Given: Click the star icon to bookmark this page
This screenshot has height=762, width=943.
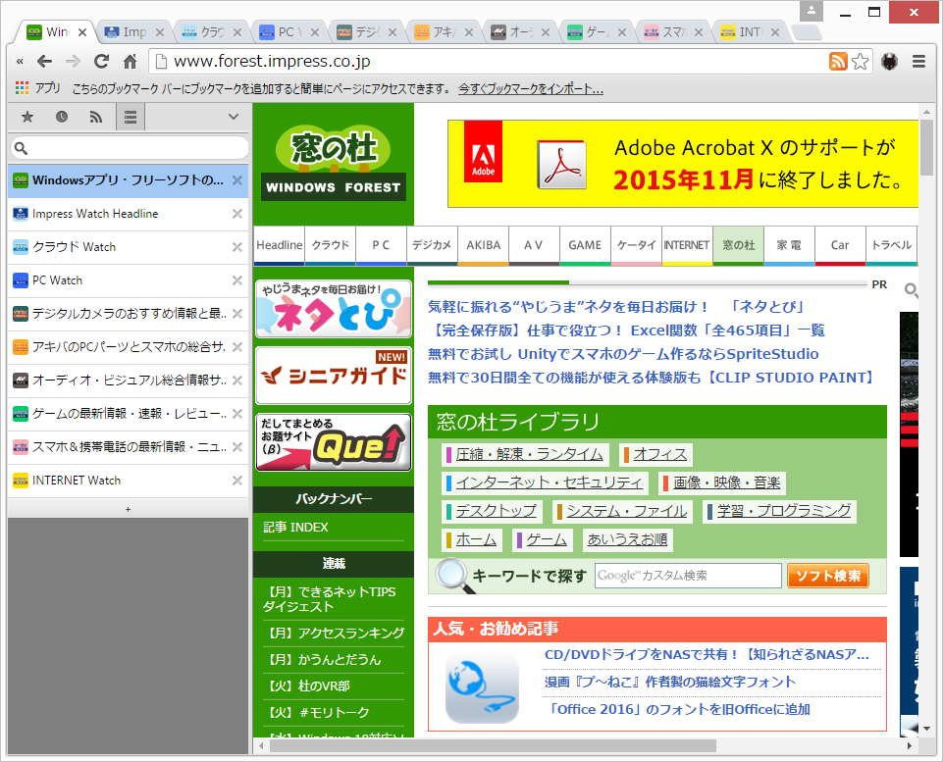Looking at the screenshot, I should click(x=860, y=61).
